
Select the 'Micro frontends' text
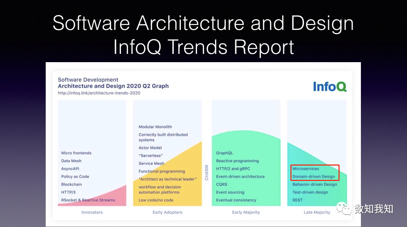[76, 153]
